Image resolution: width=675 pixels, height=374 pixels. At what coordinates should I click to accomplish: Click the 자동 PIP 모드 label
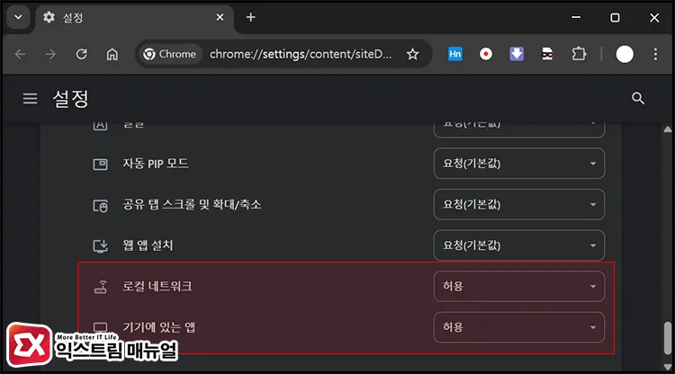coord(156,164)
